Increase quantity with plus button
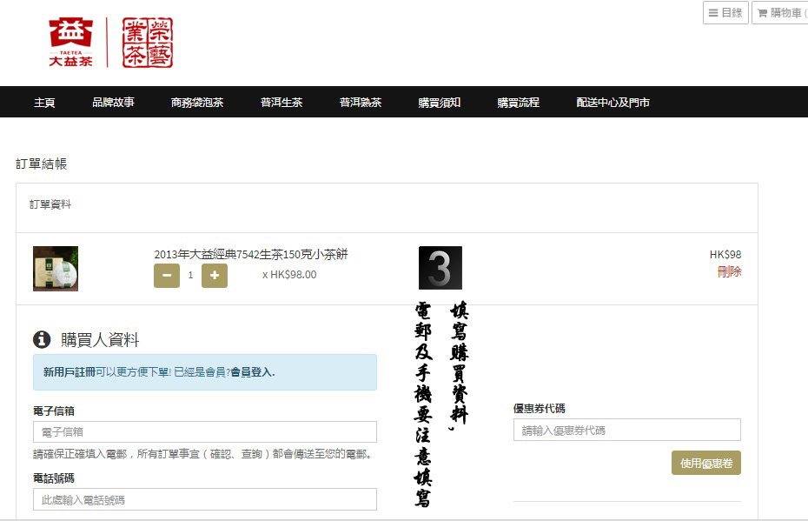 (x=215, y=275)
